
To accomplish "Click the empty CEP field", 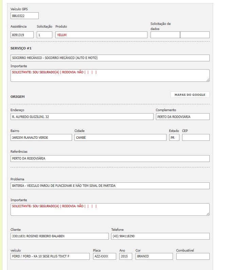I will click(196, 137).
